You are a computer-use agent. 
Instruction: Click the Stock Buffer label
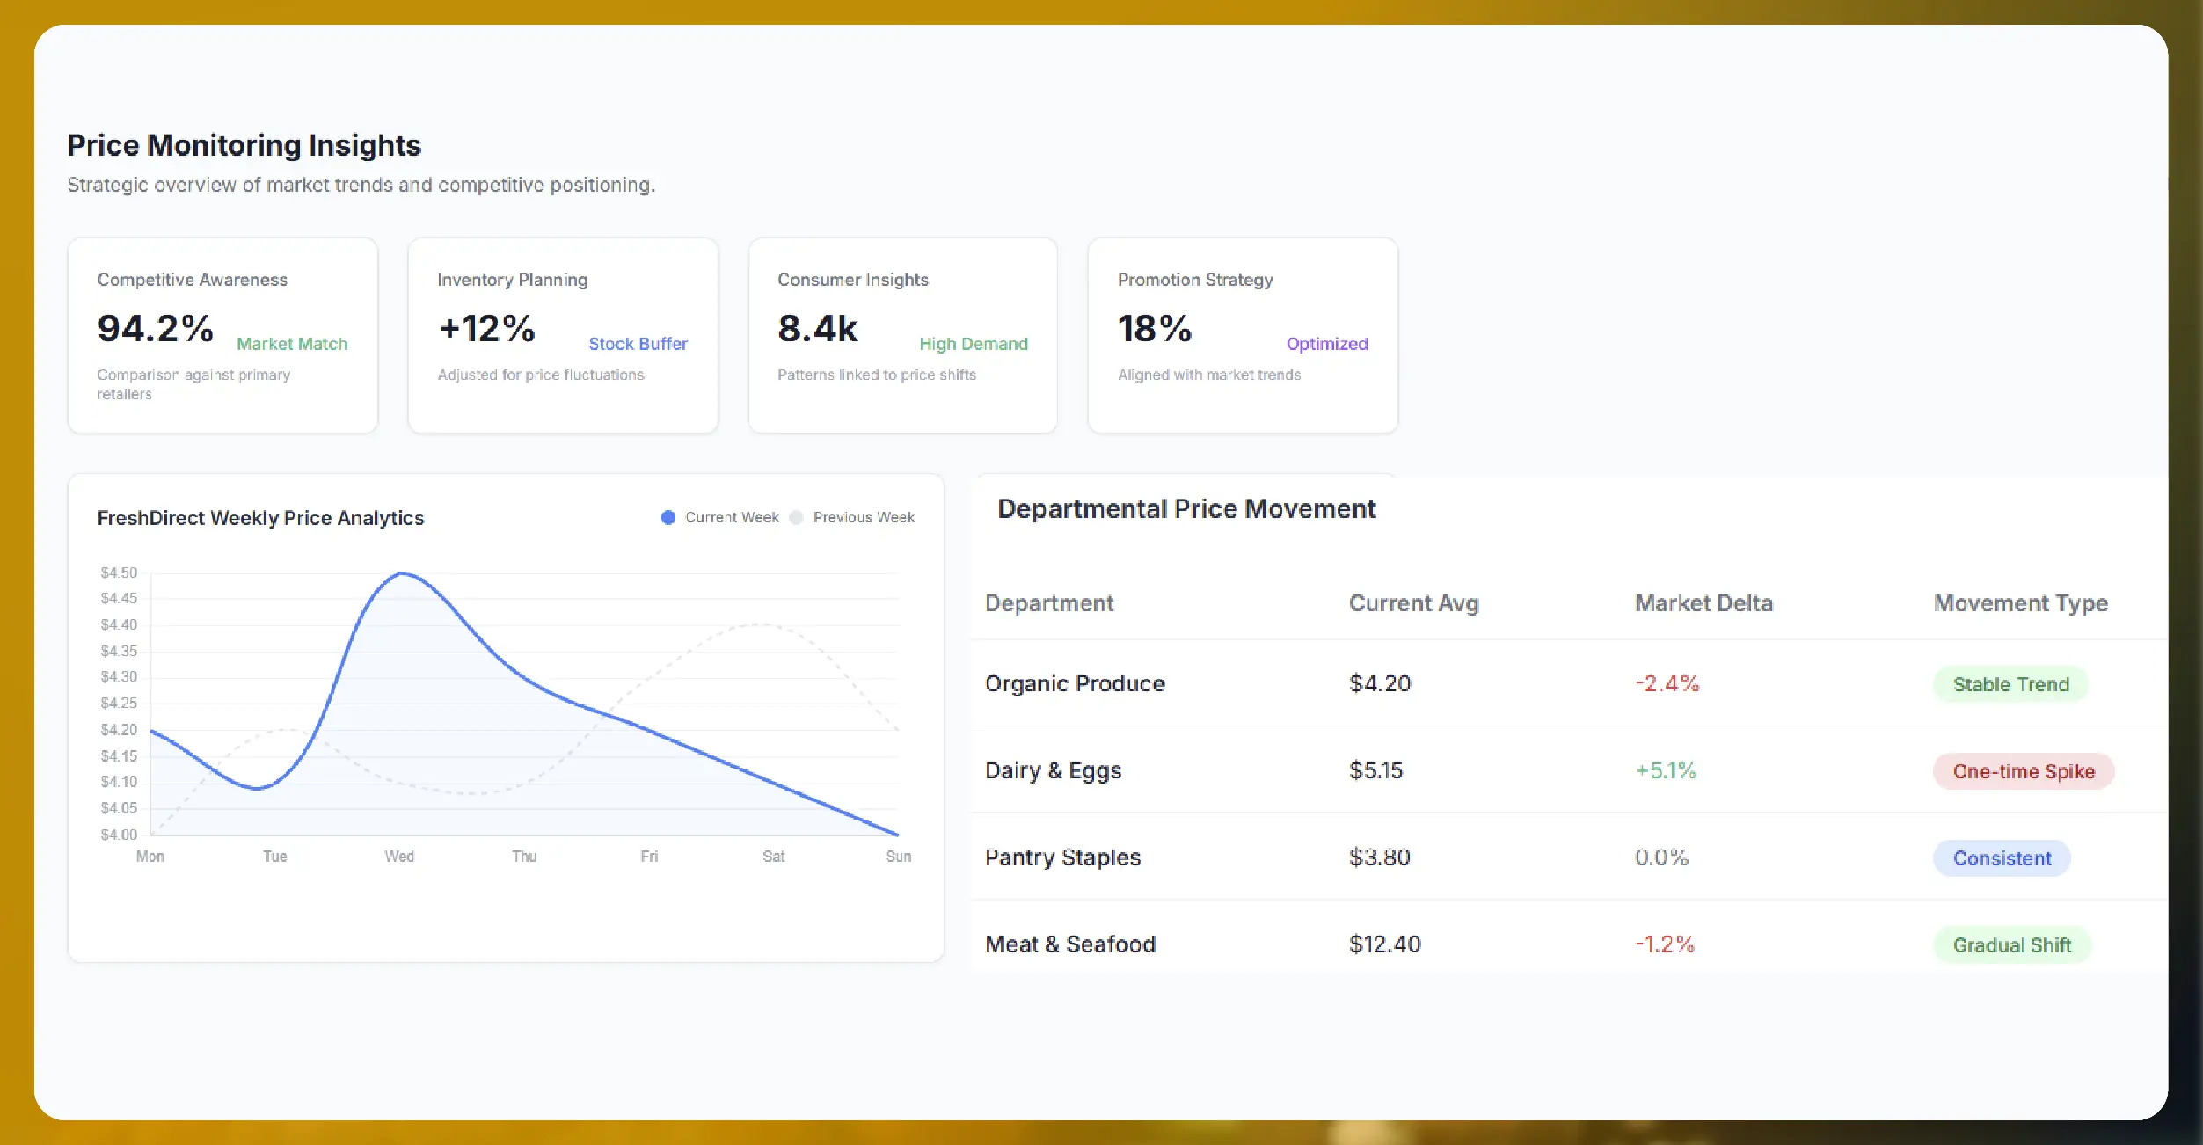click(x=638, y=344)
